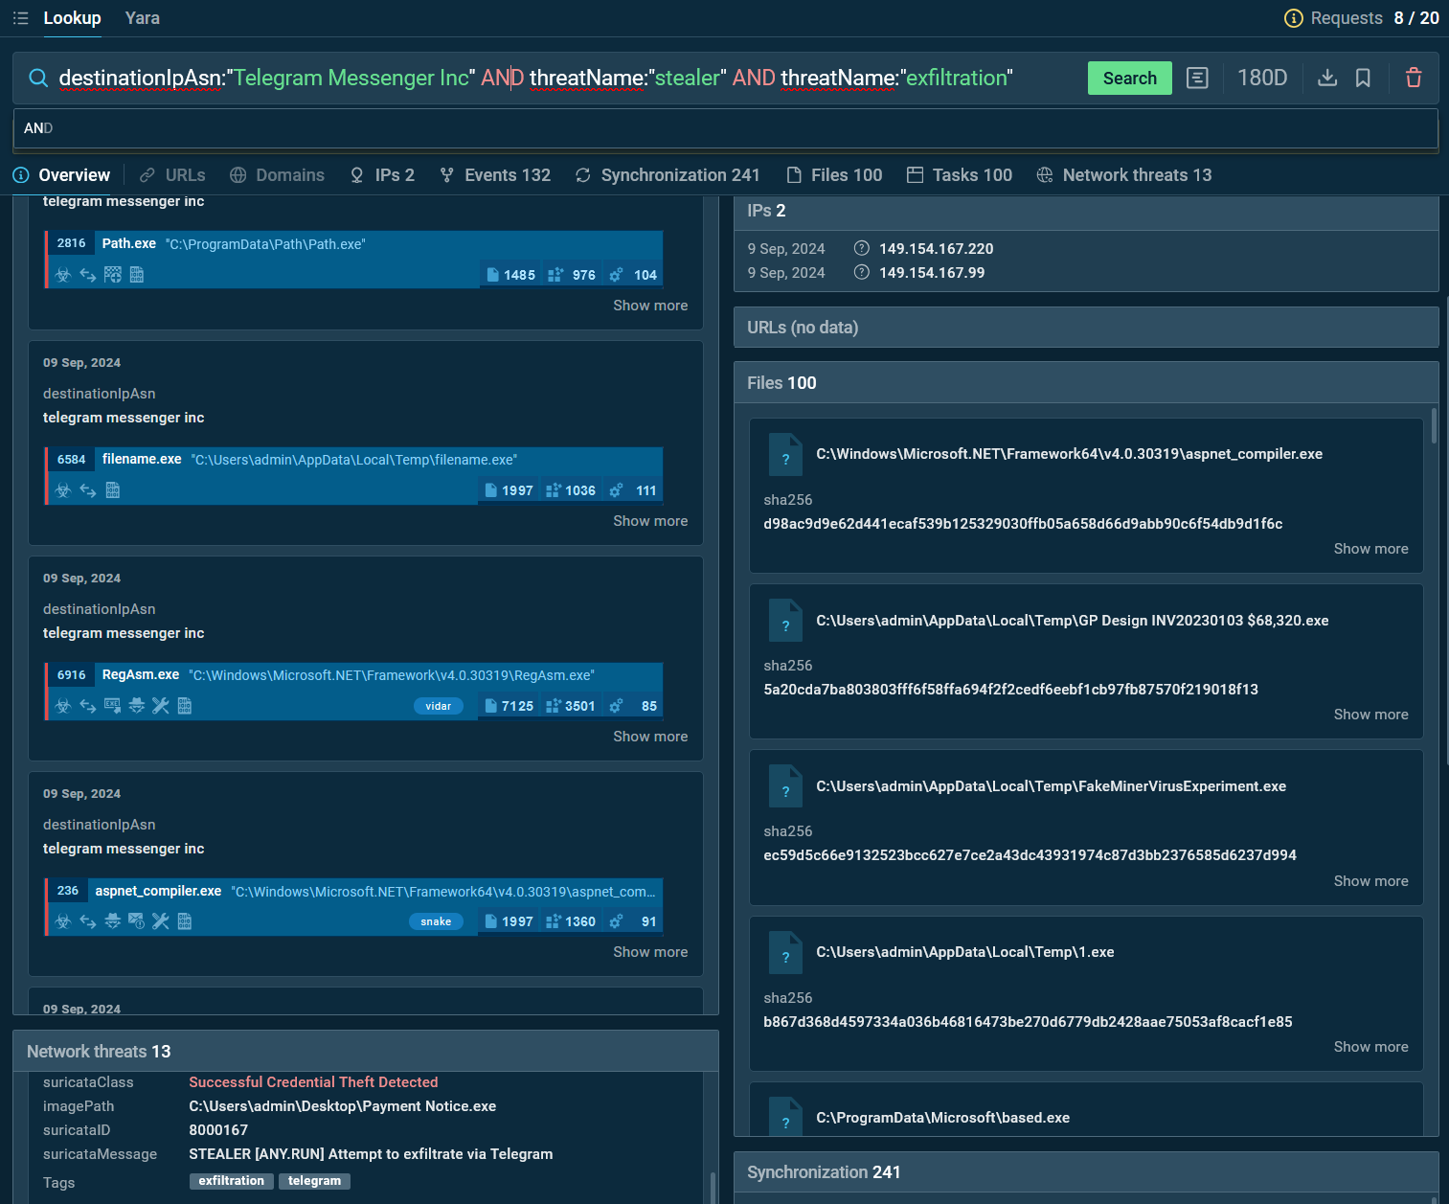Click the biohazard malicious icon on Path.exe
Viewport: 1449px width, 1204px height.
pos(63,275)
